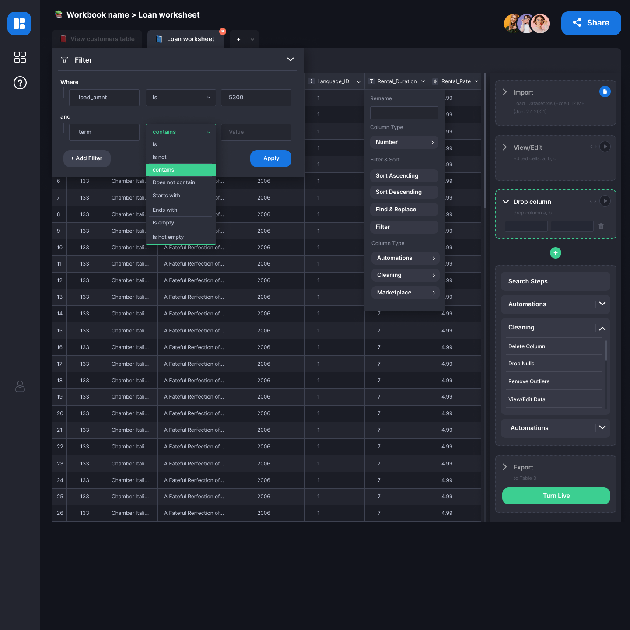Close the Loan worksheet tab
630x630 pixels.
click(x=223, y=31)
